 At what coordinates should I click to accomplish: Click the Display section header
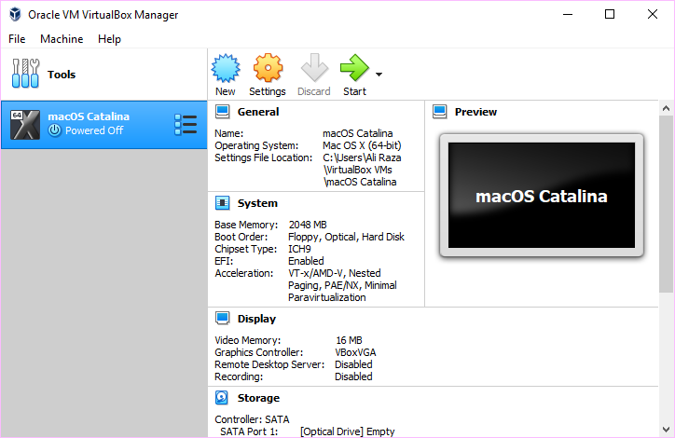(x=256, y=319)
